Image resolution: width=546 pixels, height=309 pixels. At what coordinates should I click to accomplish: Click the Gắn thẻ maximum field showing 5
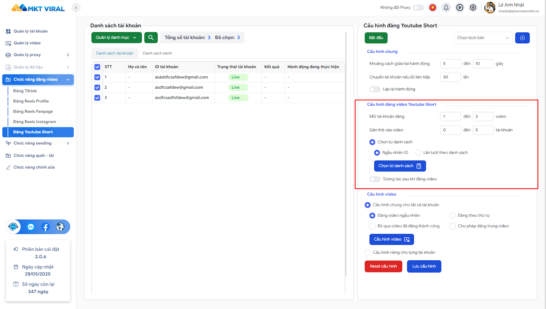coord(483,130)
